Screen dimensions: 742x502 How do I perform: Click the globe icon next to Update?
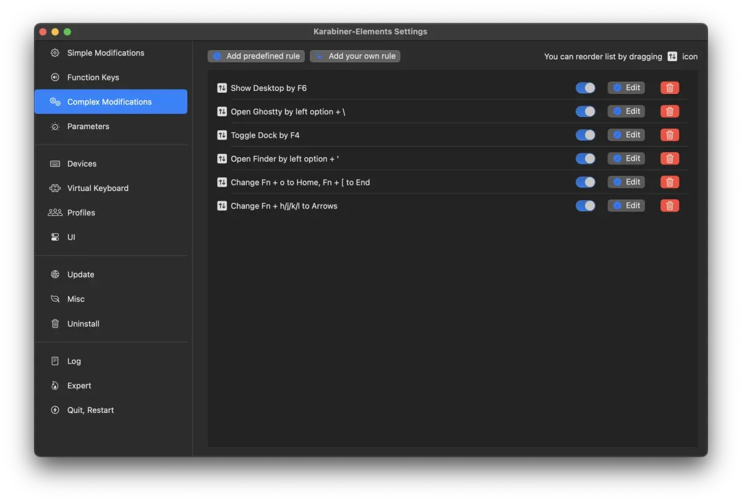55,274
